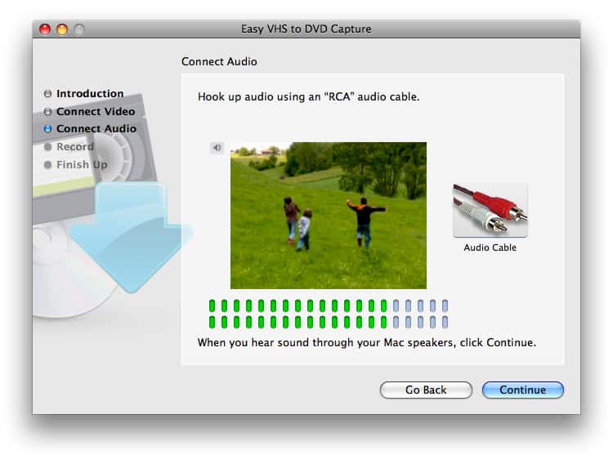The width and height of the screenshot is (613, 459).
Task: Close the window with the red button
Action: pyautogui.click(x=45, y=29)
